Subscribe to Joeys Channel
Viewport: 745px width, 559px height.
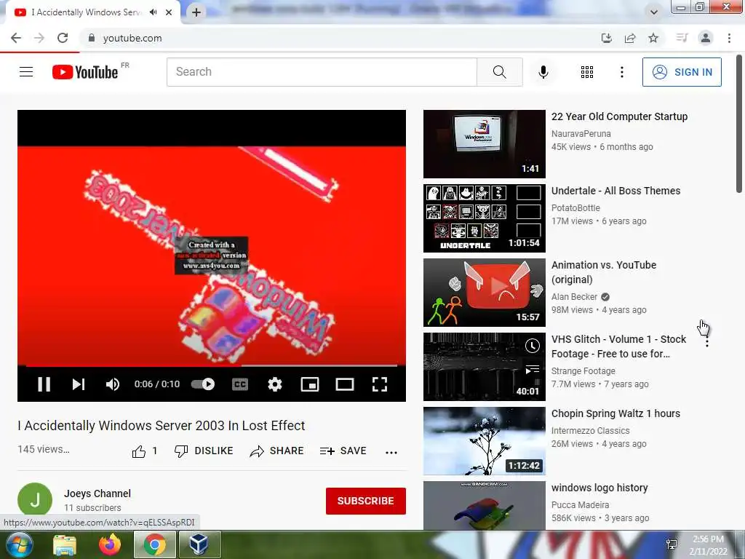pyautogui.click(x=365, y=501)
